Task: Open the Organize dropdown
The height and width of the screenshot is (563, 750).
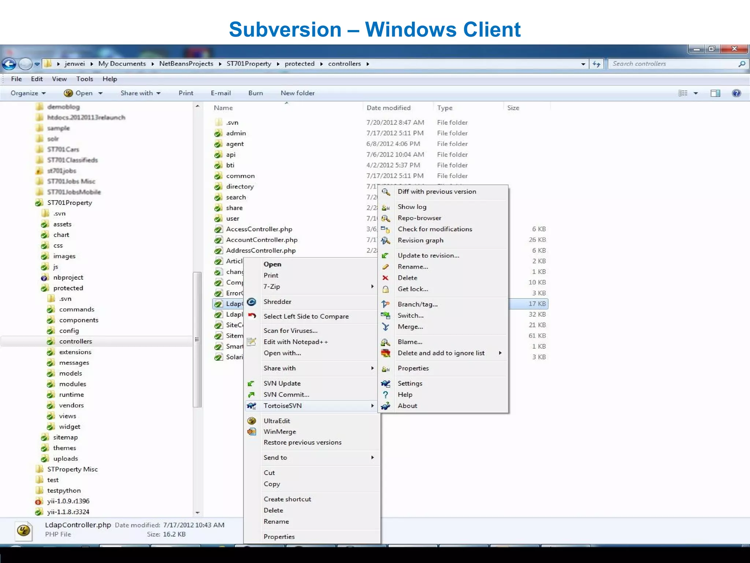Action: 28,93
